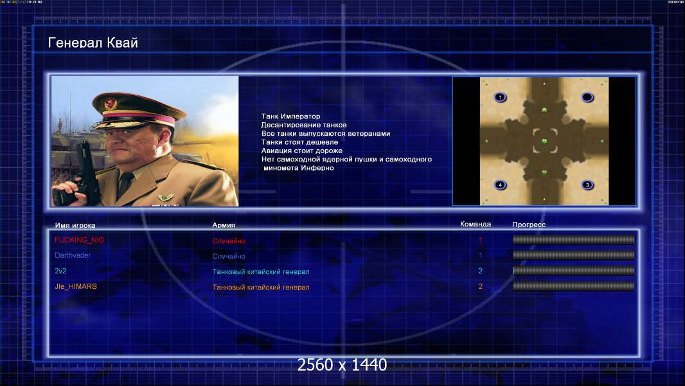Screen dimensions: 685x386
Task: Click the 'Танки стоят дешевле' line
Action: [299, 142]
